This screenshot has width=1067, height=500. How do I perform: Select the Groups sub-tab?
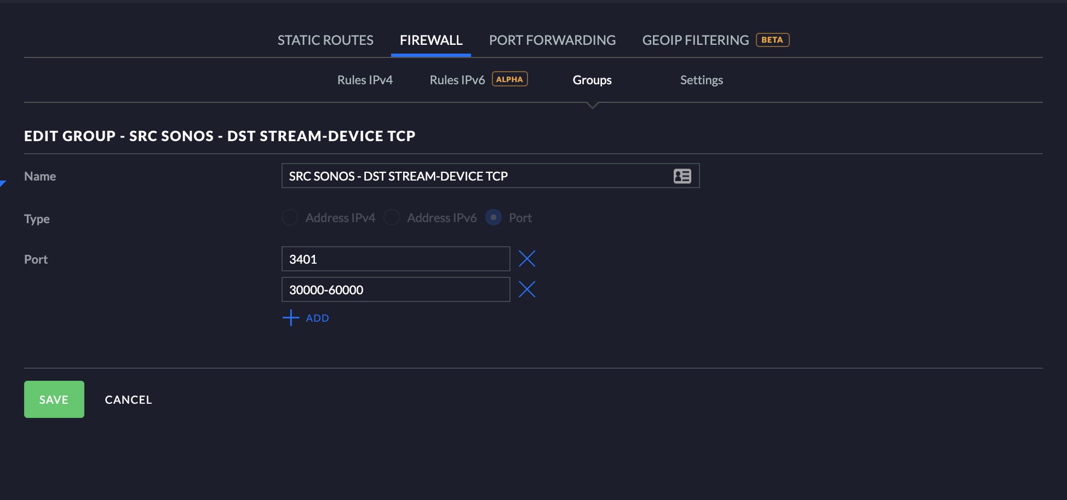click(592, 80)
